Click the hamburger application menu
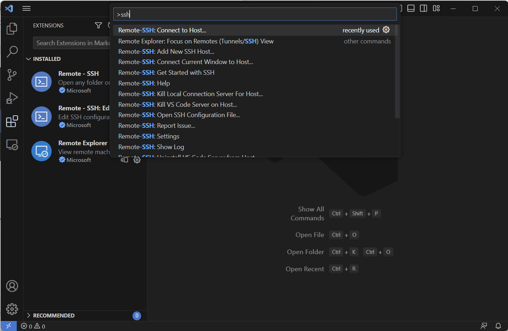508x331 pixels. coord(26,9)
